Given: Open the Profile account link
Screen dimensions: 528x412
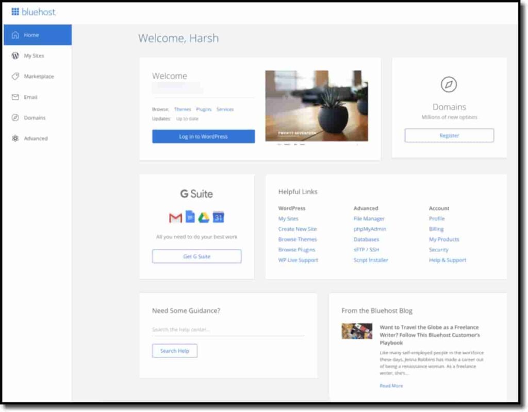Looking at the screenshot, I should [437, 218].
